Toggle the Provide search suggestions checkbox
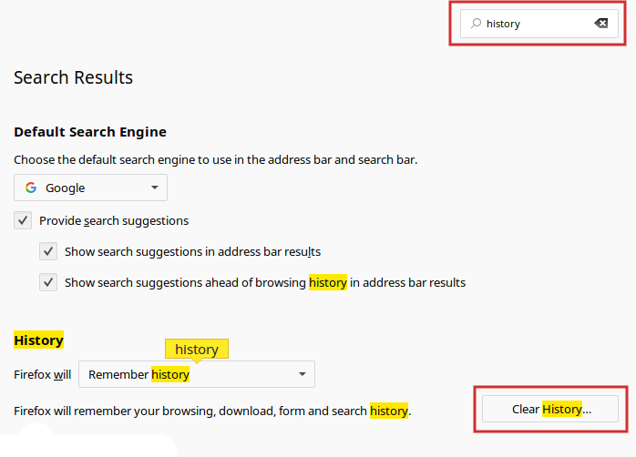Screen dimensions: 636x457 pos(23,220)
